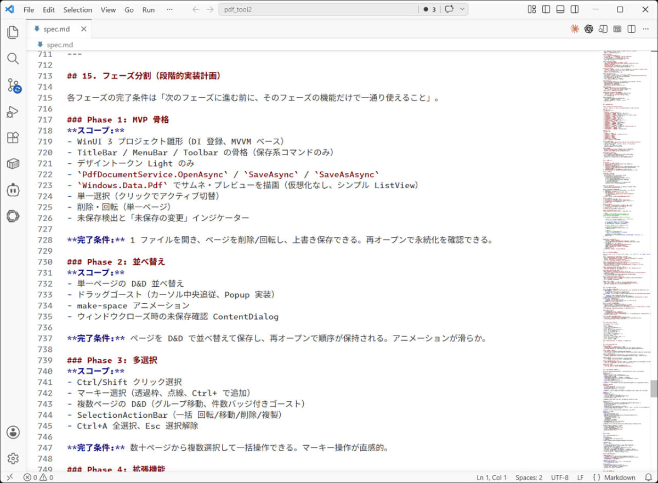The image size is (658, 483).
Task: Open the Go menu
Action: (129, 9)
